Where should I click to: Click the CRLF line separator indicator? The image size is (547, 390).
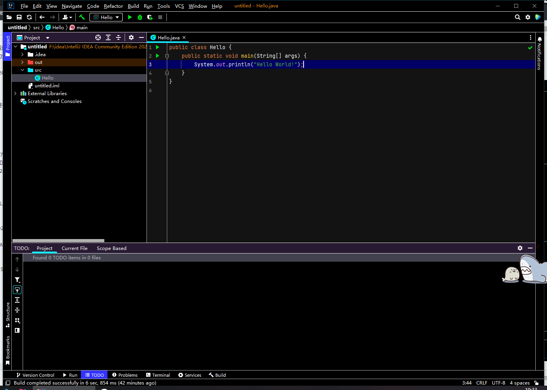[x=482, y=383]
